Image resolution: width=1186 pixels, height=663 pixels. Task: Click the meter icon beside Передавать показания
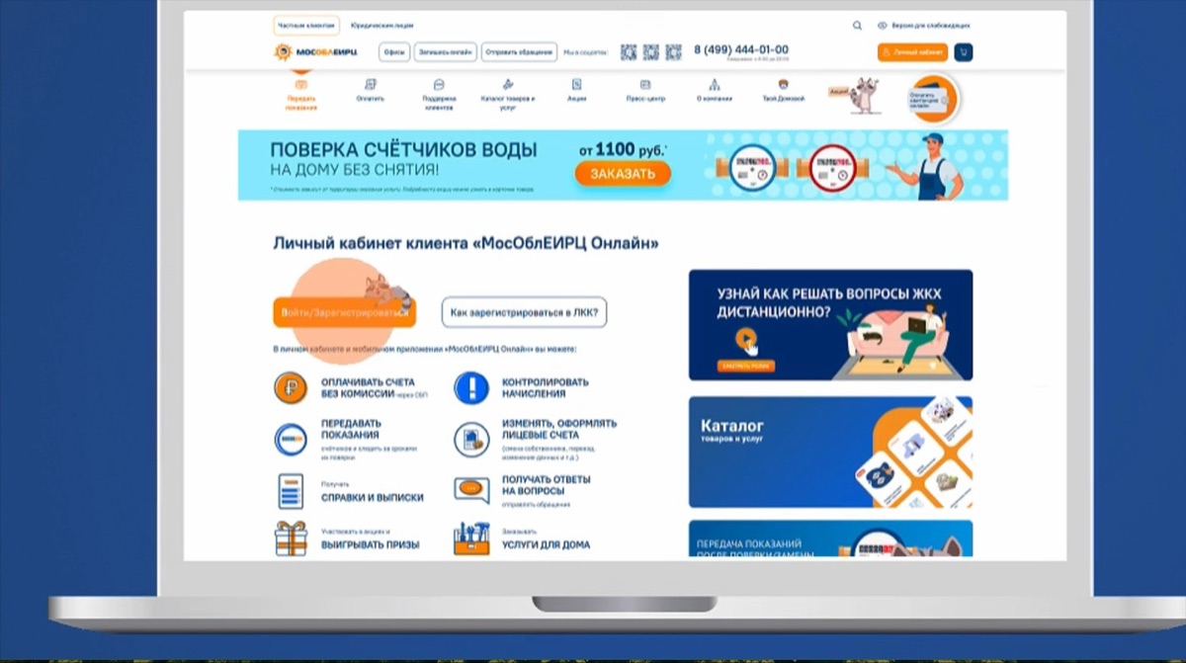[x=291, y=439]
